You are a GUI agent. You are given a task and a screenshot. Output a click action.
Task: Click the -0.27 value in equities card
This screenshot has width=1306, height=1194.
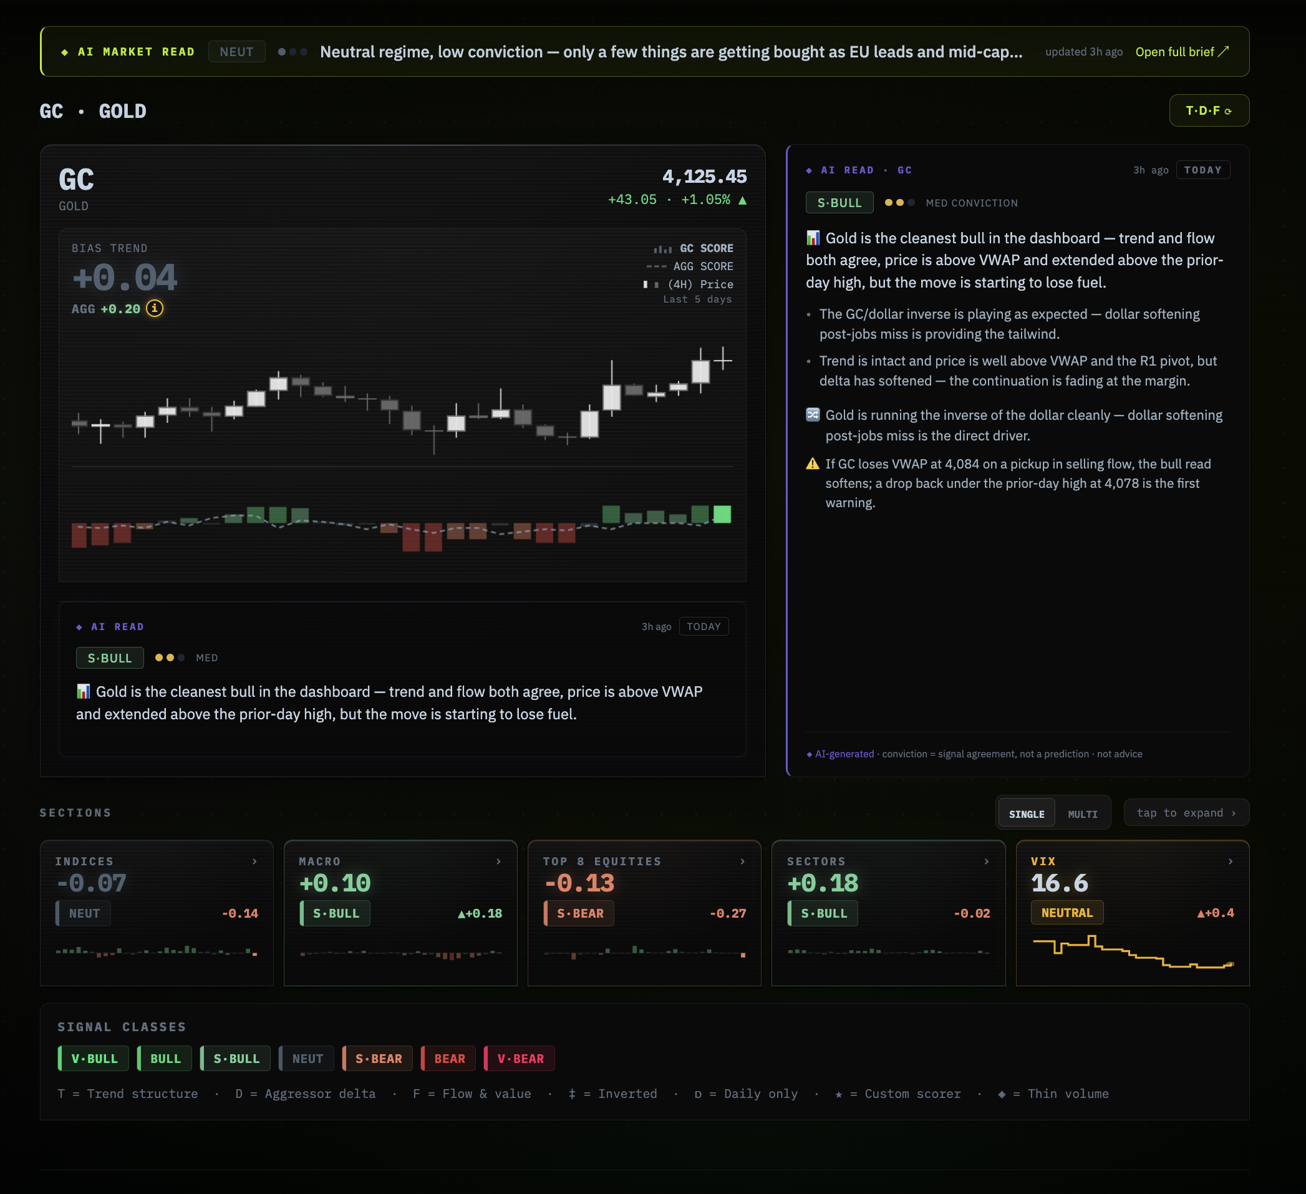(728, 913)
